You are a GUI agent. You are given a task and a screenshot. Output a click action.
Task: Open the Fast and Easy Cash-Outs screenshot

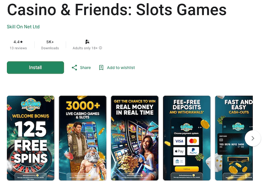[234, 138]
